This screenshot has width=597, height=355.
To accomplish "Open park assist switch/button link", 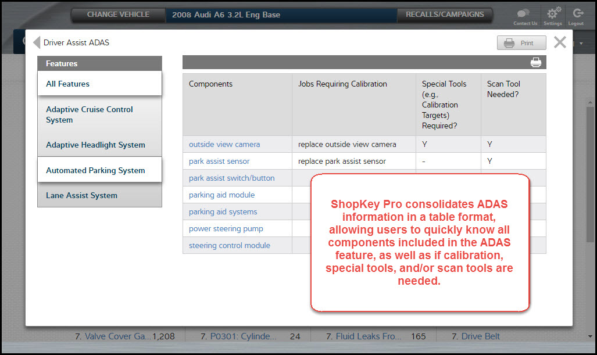I will pyautogui.click(x=231, y=178).
